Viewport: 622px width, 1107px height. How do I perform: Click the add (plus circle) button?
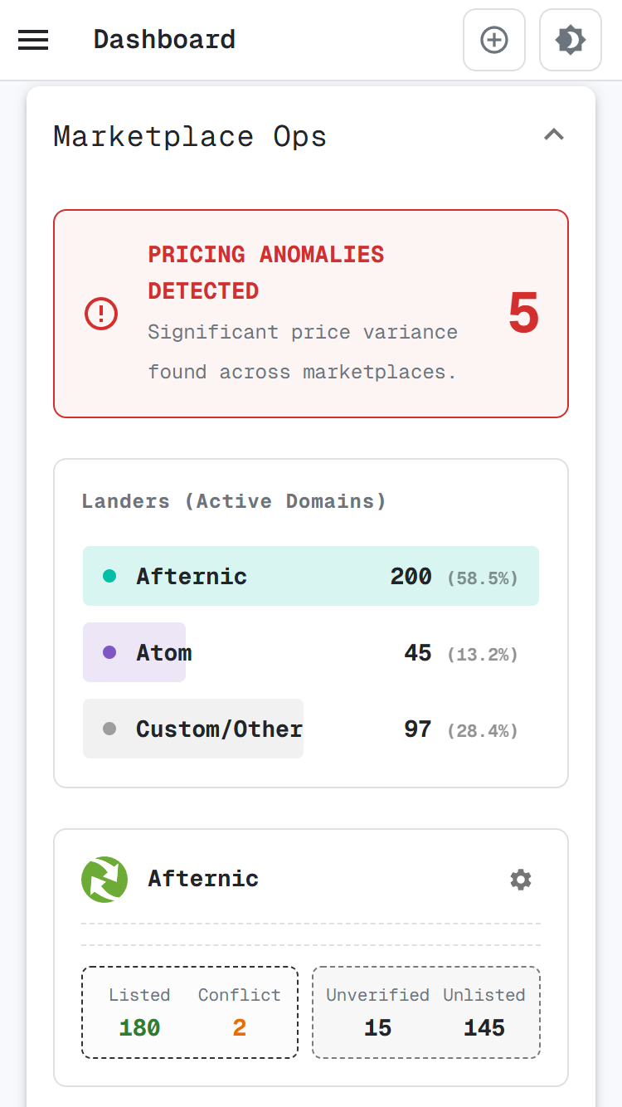click(494, 40)
